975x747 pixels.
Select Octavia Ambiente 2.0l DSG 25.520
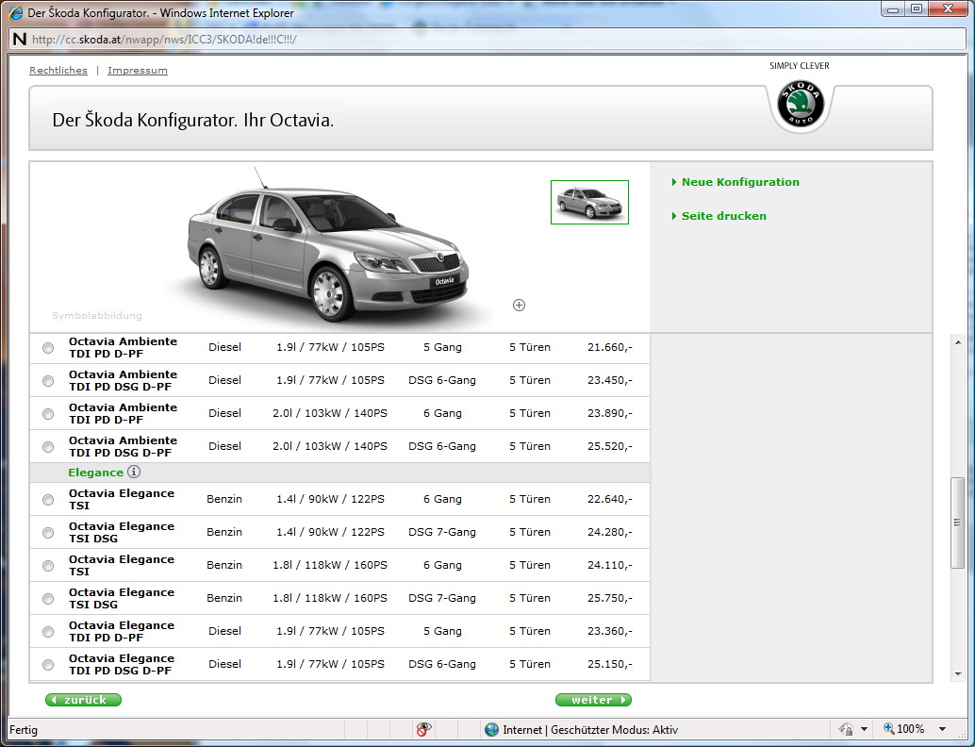(x=48, y=447)
